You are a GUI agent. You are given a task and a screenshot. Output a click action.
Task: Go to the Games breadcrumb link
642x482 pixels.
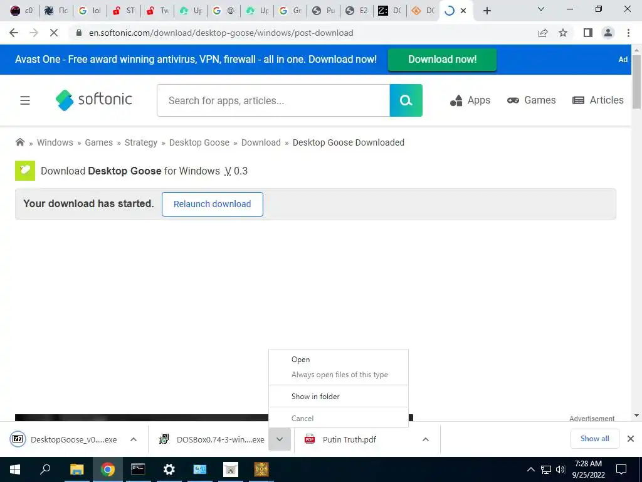click(x=98, y=142)
